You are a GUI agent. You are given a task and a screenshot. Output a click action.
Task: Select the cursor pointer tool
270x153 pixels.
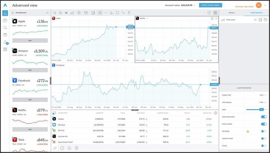click(100, 13)
